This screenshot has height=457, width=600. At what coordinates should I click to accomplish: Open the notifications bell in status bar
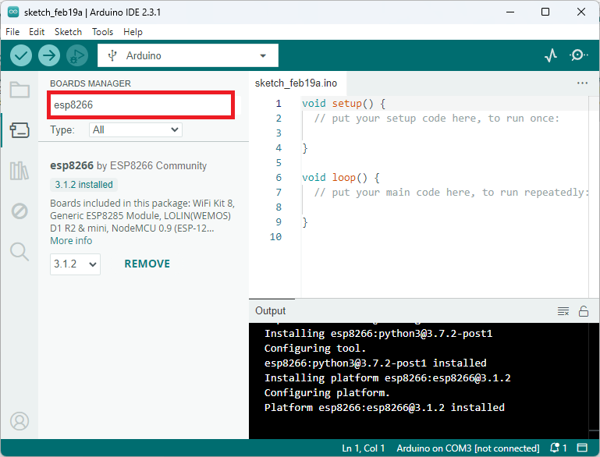click(558, 448)
